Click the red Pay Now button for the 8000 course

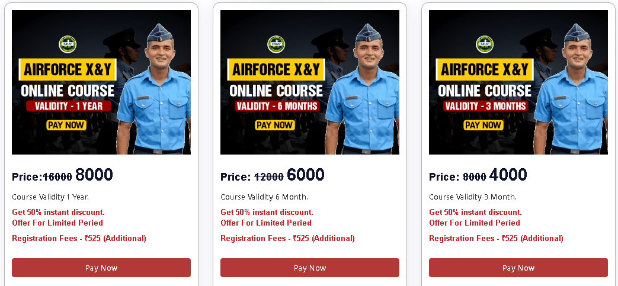pyautogui.click(x=101, y=268)
